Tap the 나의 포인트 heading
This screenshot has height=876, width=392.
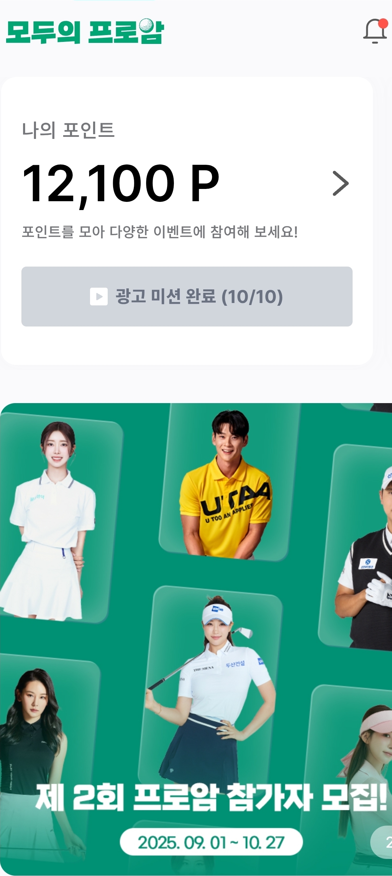68,130
